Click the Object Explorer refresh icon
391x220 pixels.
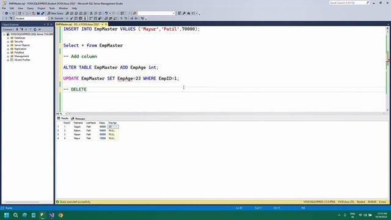[35, 29]
